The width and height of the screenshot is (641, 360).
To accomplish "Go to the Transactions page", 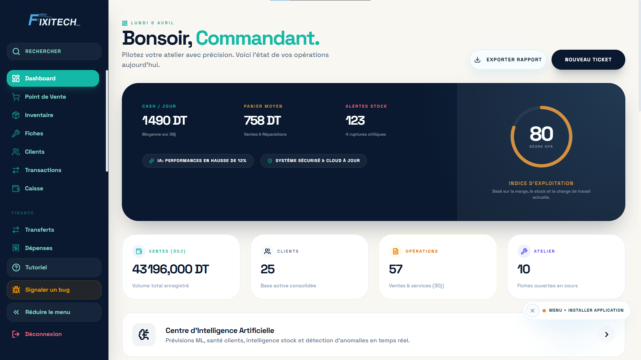I will [43, 170].
